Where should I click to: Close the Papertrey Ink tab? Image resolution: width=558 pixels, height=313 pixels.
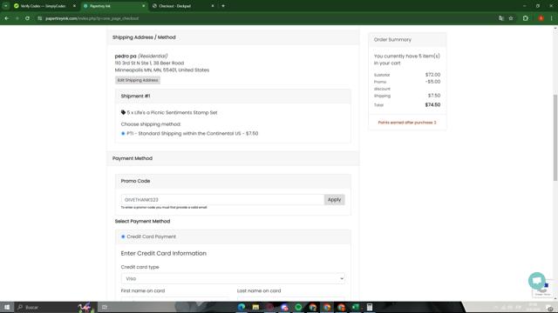point(143,6)
